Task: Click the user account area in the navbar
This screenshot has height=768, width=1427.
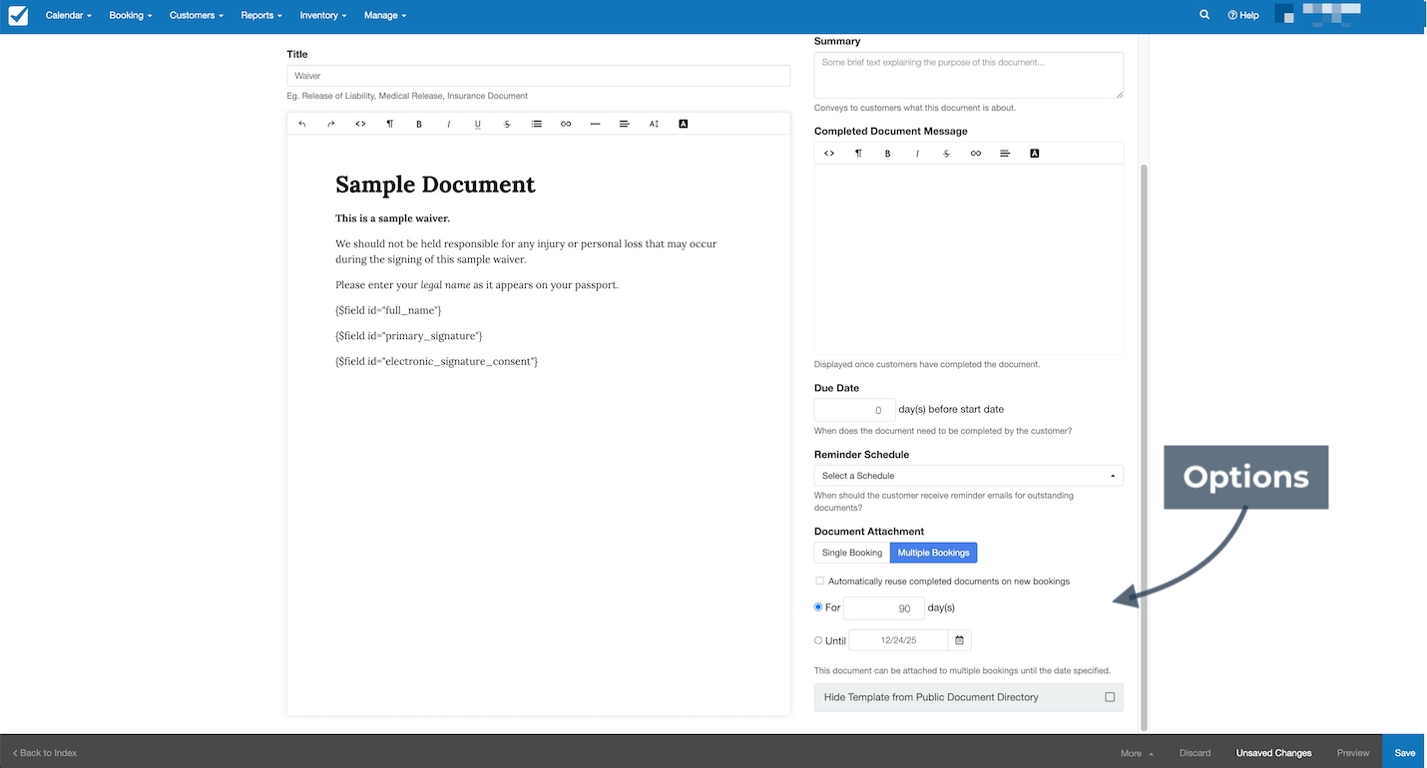Action: tap(1317, 15)
